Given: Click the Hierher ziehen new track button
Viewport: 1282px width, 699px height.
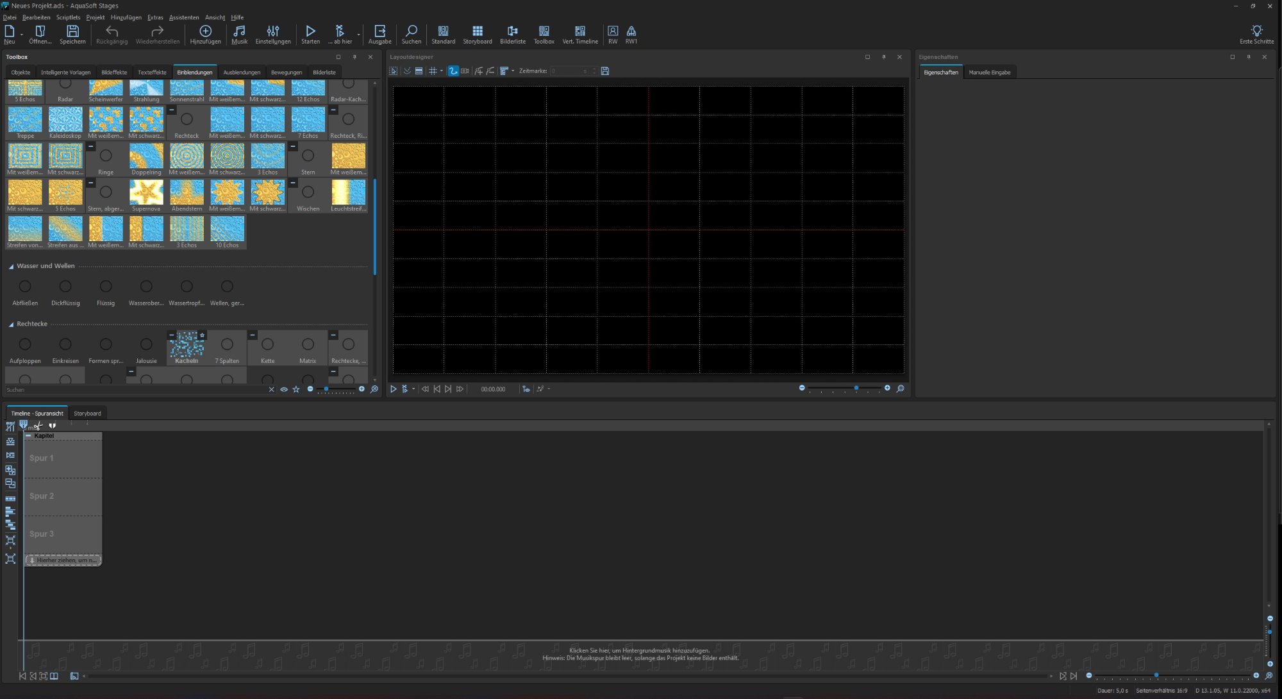Looking at the screenshot, I should [63, 560].
